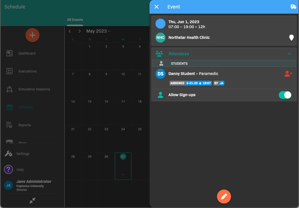This screenshot has height=208, width=299.
Task: Close the Event panel
Action: [156, 7]
